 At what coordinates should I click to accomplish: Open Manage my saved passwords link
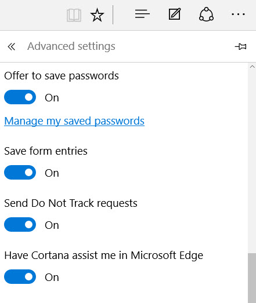pos(74,121)
